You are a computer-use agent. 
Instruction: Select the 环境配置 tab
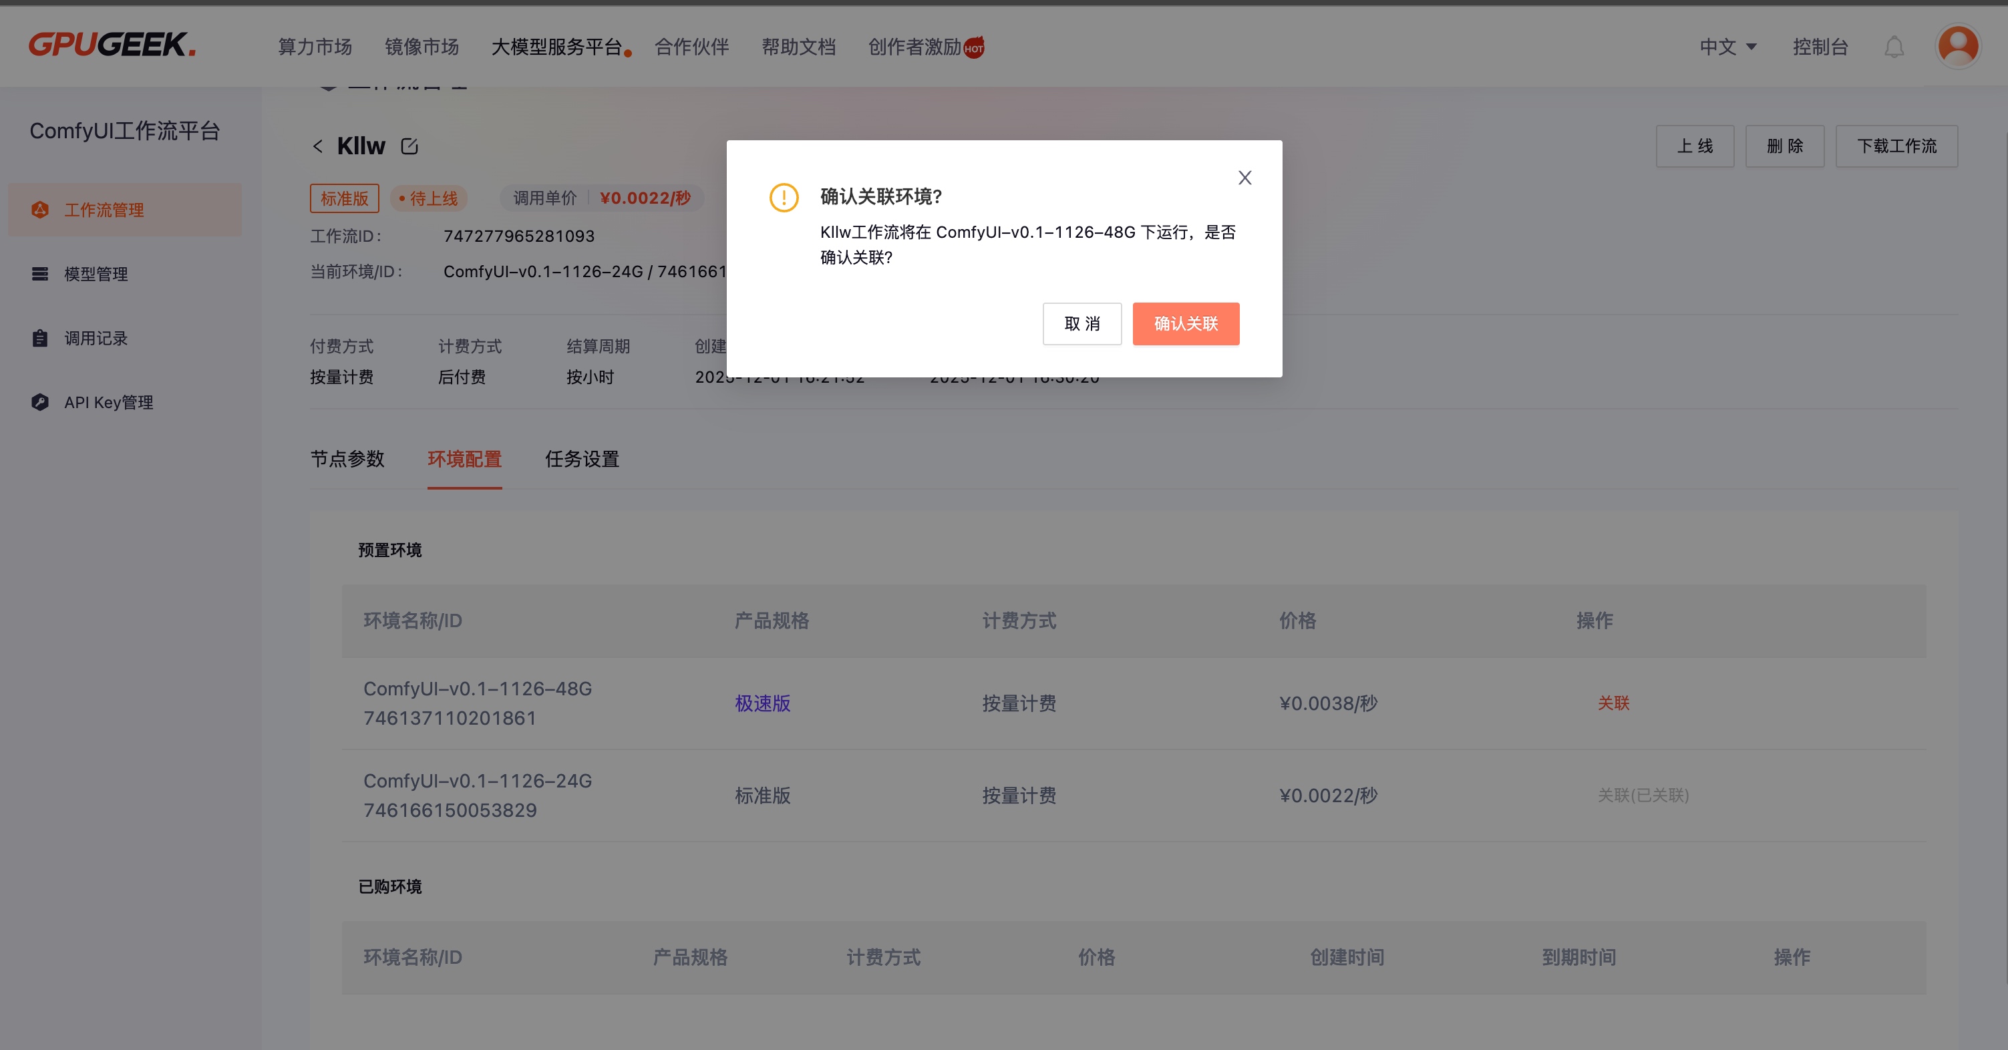point(464,458)
